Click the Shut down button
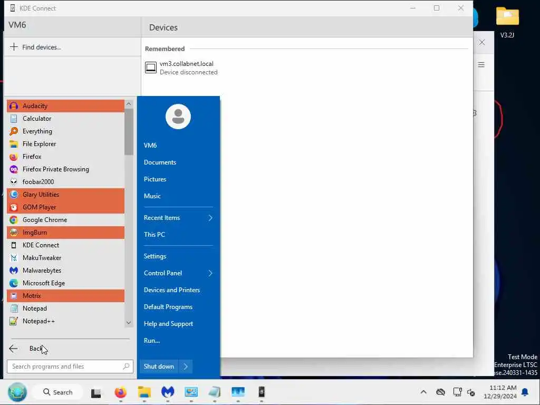The width and height of the screenshot is (540, 405). [x=159, y=367]
